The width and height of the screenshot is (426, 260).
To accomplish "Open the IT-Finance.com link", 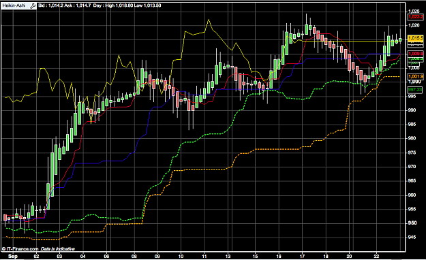I will (20, 248).
